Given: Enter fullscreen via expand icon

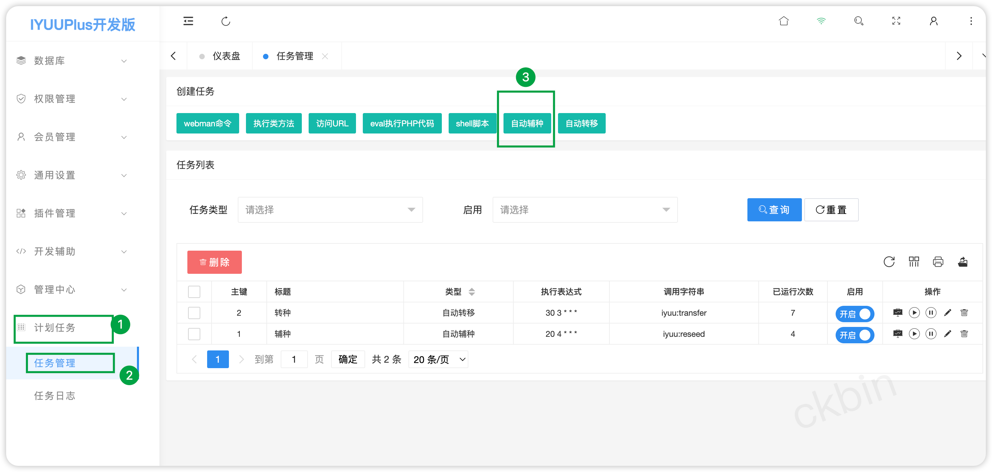Looking at the screenshot, I should 896,21.
